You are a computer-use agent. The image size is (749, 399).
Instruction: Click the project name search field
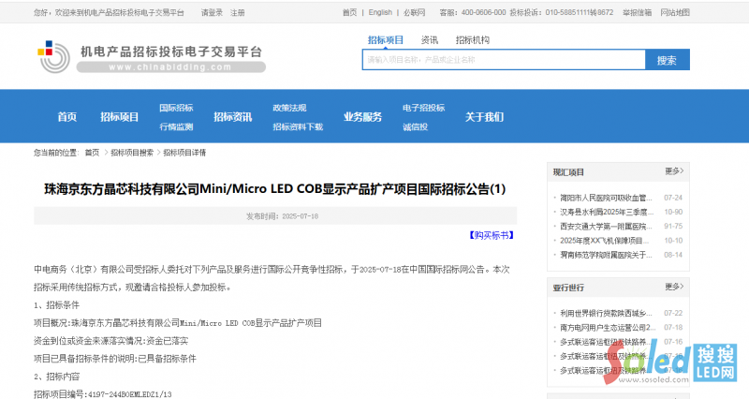click(504, 60)
